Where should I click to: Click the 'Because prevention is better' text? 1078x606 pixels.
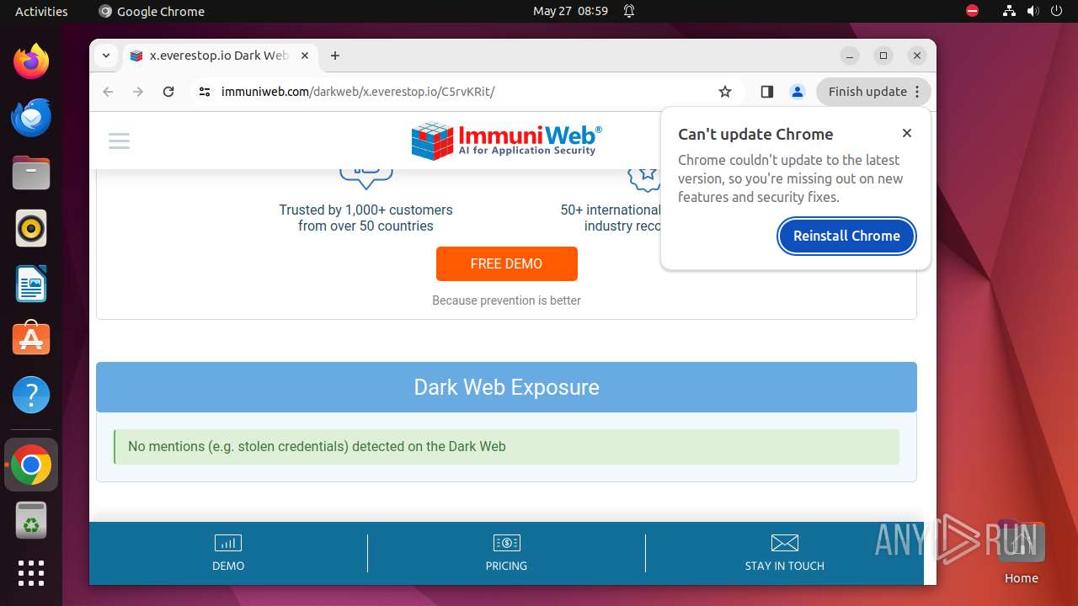tap(506, 300)
